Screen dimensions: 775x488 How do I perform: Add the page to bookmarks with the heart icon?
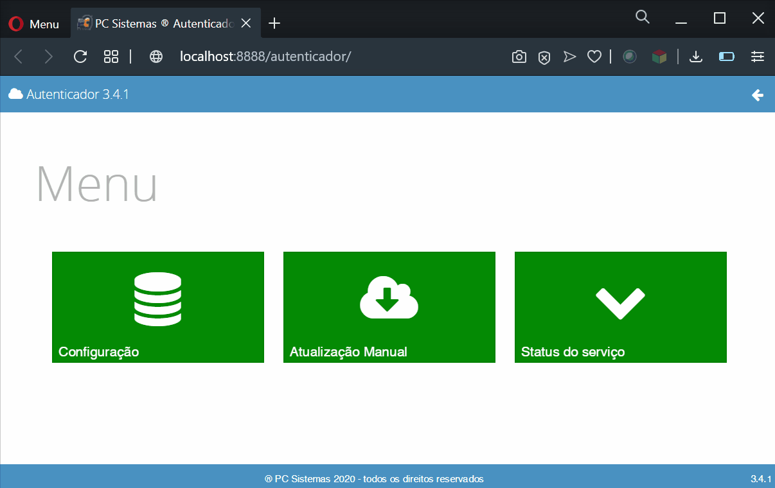[594, 57]
